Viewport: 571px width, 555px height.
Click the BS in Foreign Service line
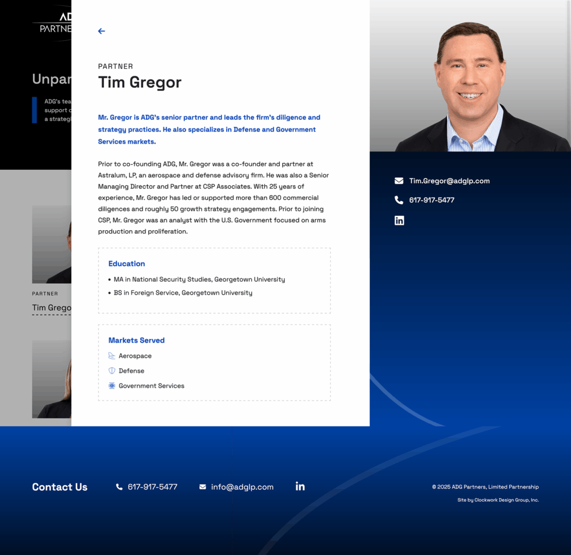[183, 293]
